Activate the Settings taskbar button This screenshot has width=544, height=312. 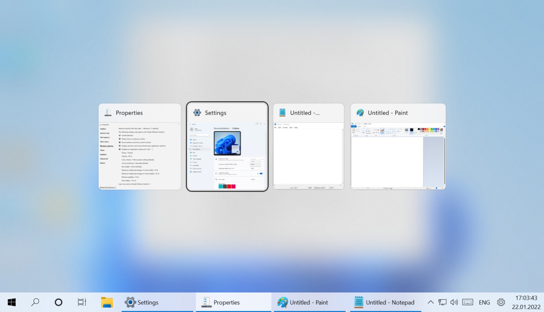click(156, 302)
